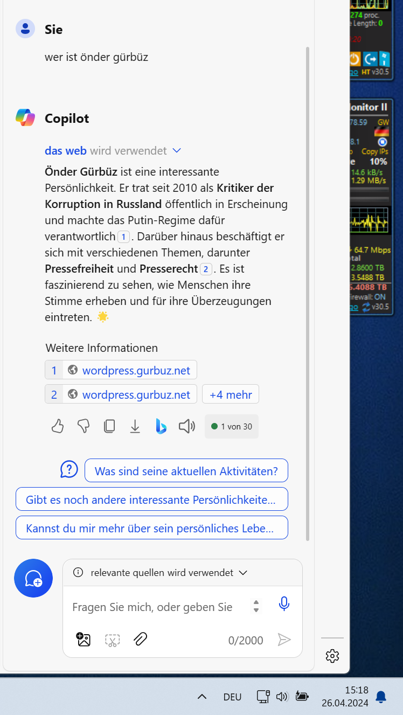
Task: Copy the Copilot response text
Action: click(109, 427)
